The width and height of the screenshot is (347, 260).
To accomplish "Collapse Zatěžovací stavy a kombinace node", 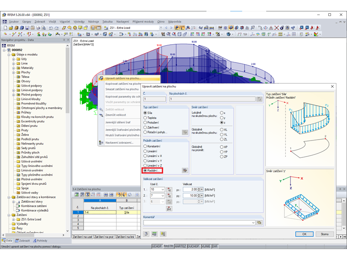I will pos(9,197).
